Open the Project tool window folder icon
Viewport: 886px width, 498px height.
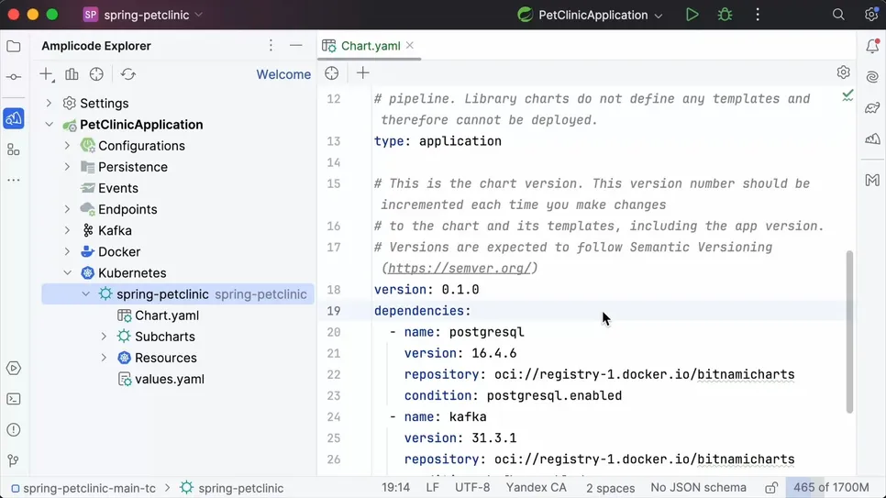(x=14, y=47)
